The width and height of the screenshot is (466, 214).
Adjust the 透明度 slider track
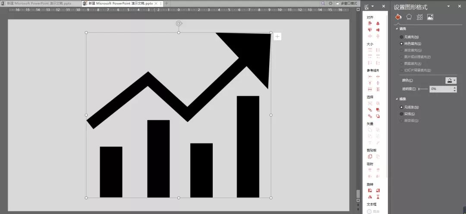pos(424,89)
